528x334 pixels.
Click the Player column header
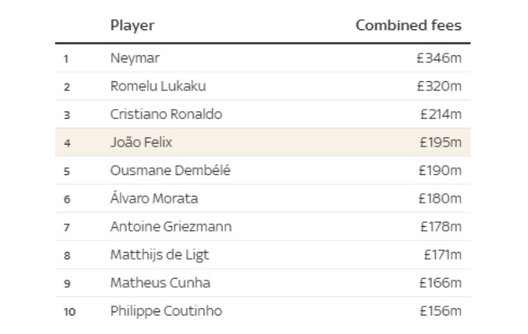(x=132, y=26)
